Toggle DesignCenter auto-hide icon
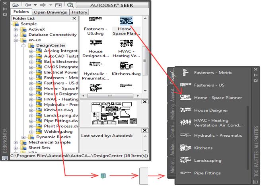The width and height of the screenshot is (261, 186). pyautogui.click(x=5, y=9)
